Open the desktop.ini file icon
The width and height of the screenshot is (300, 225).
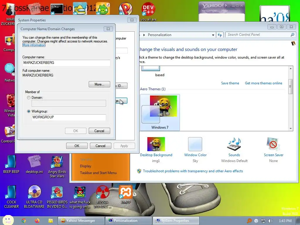pos(34,164)
